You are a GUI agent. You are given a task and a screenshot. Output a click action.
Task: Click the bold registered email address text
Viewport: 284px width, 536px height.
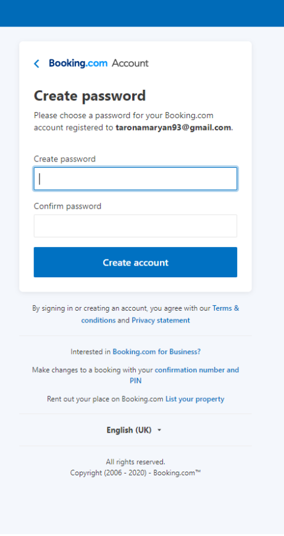(173, 128)
